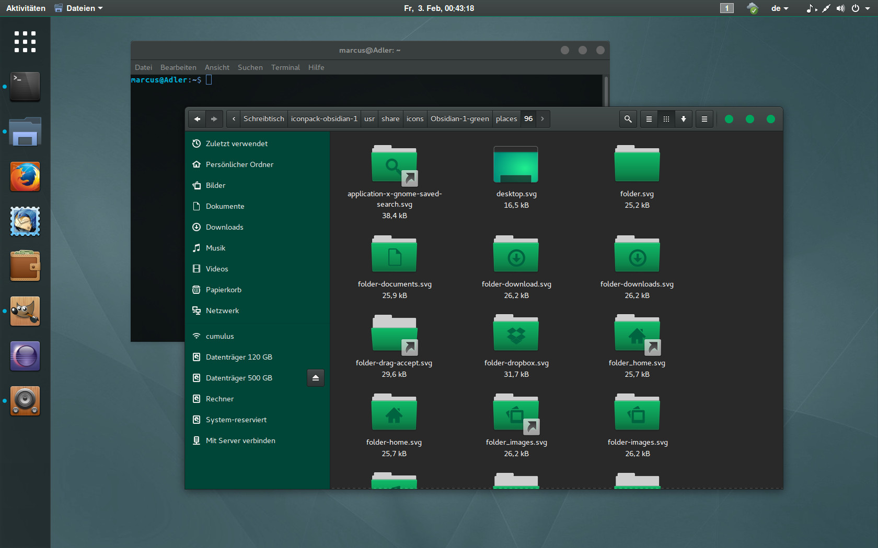Select application-x-gnome-saved-search.svg file
This screenshot has width=878, height=548.
[395, 166]
